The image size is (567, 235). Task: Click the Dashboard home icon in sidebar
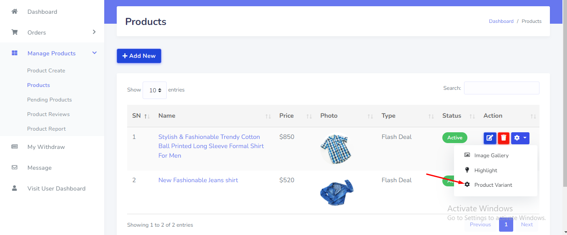click(x=15, y=12)
